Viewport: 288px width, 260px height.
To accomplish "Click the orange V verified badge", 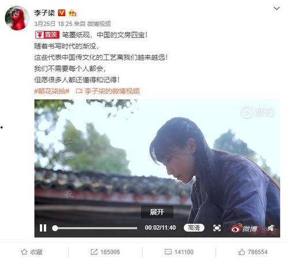I will tap(62, 13).
